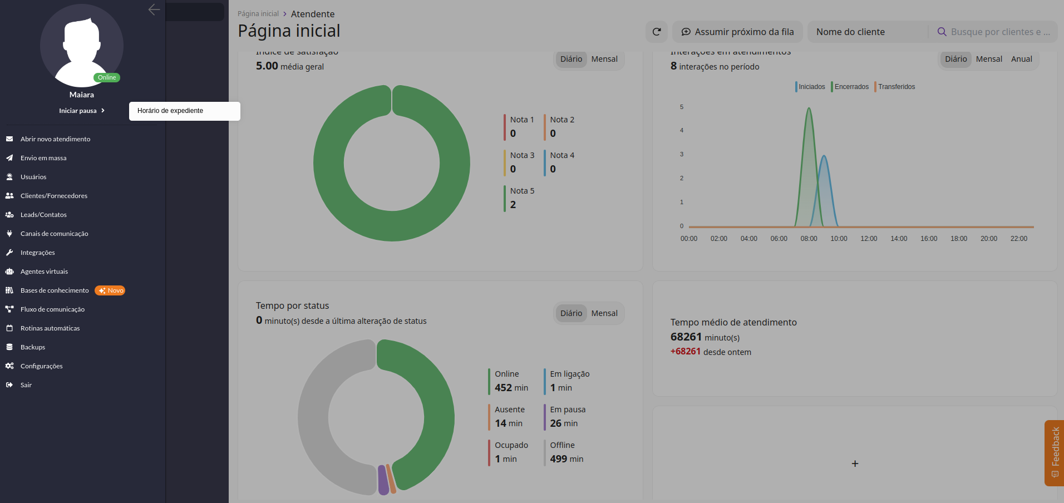Image resolution: width=1064 pixels, height=503 pixels.
Task: Select Anual in interactions chart card
Action: pyautogui.click(x=1022, y=59)
